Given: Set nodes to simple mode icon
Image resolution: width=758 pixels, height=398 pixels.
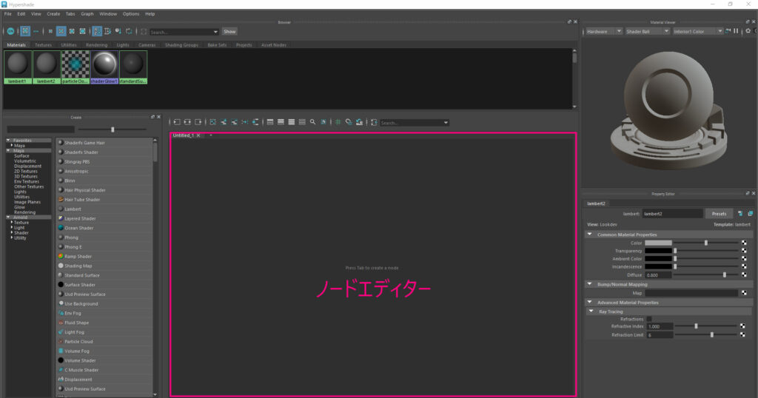Looking at the screenshot, I should coord(270,122).
